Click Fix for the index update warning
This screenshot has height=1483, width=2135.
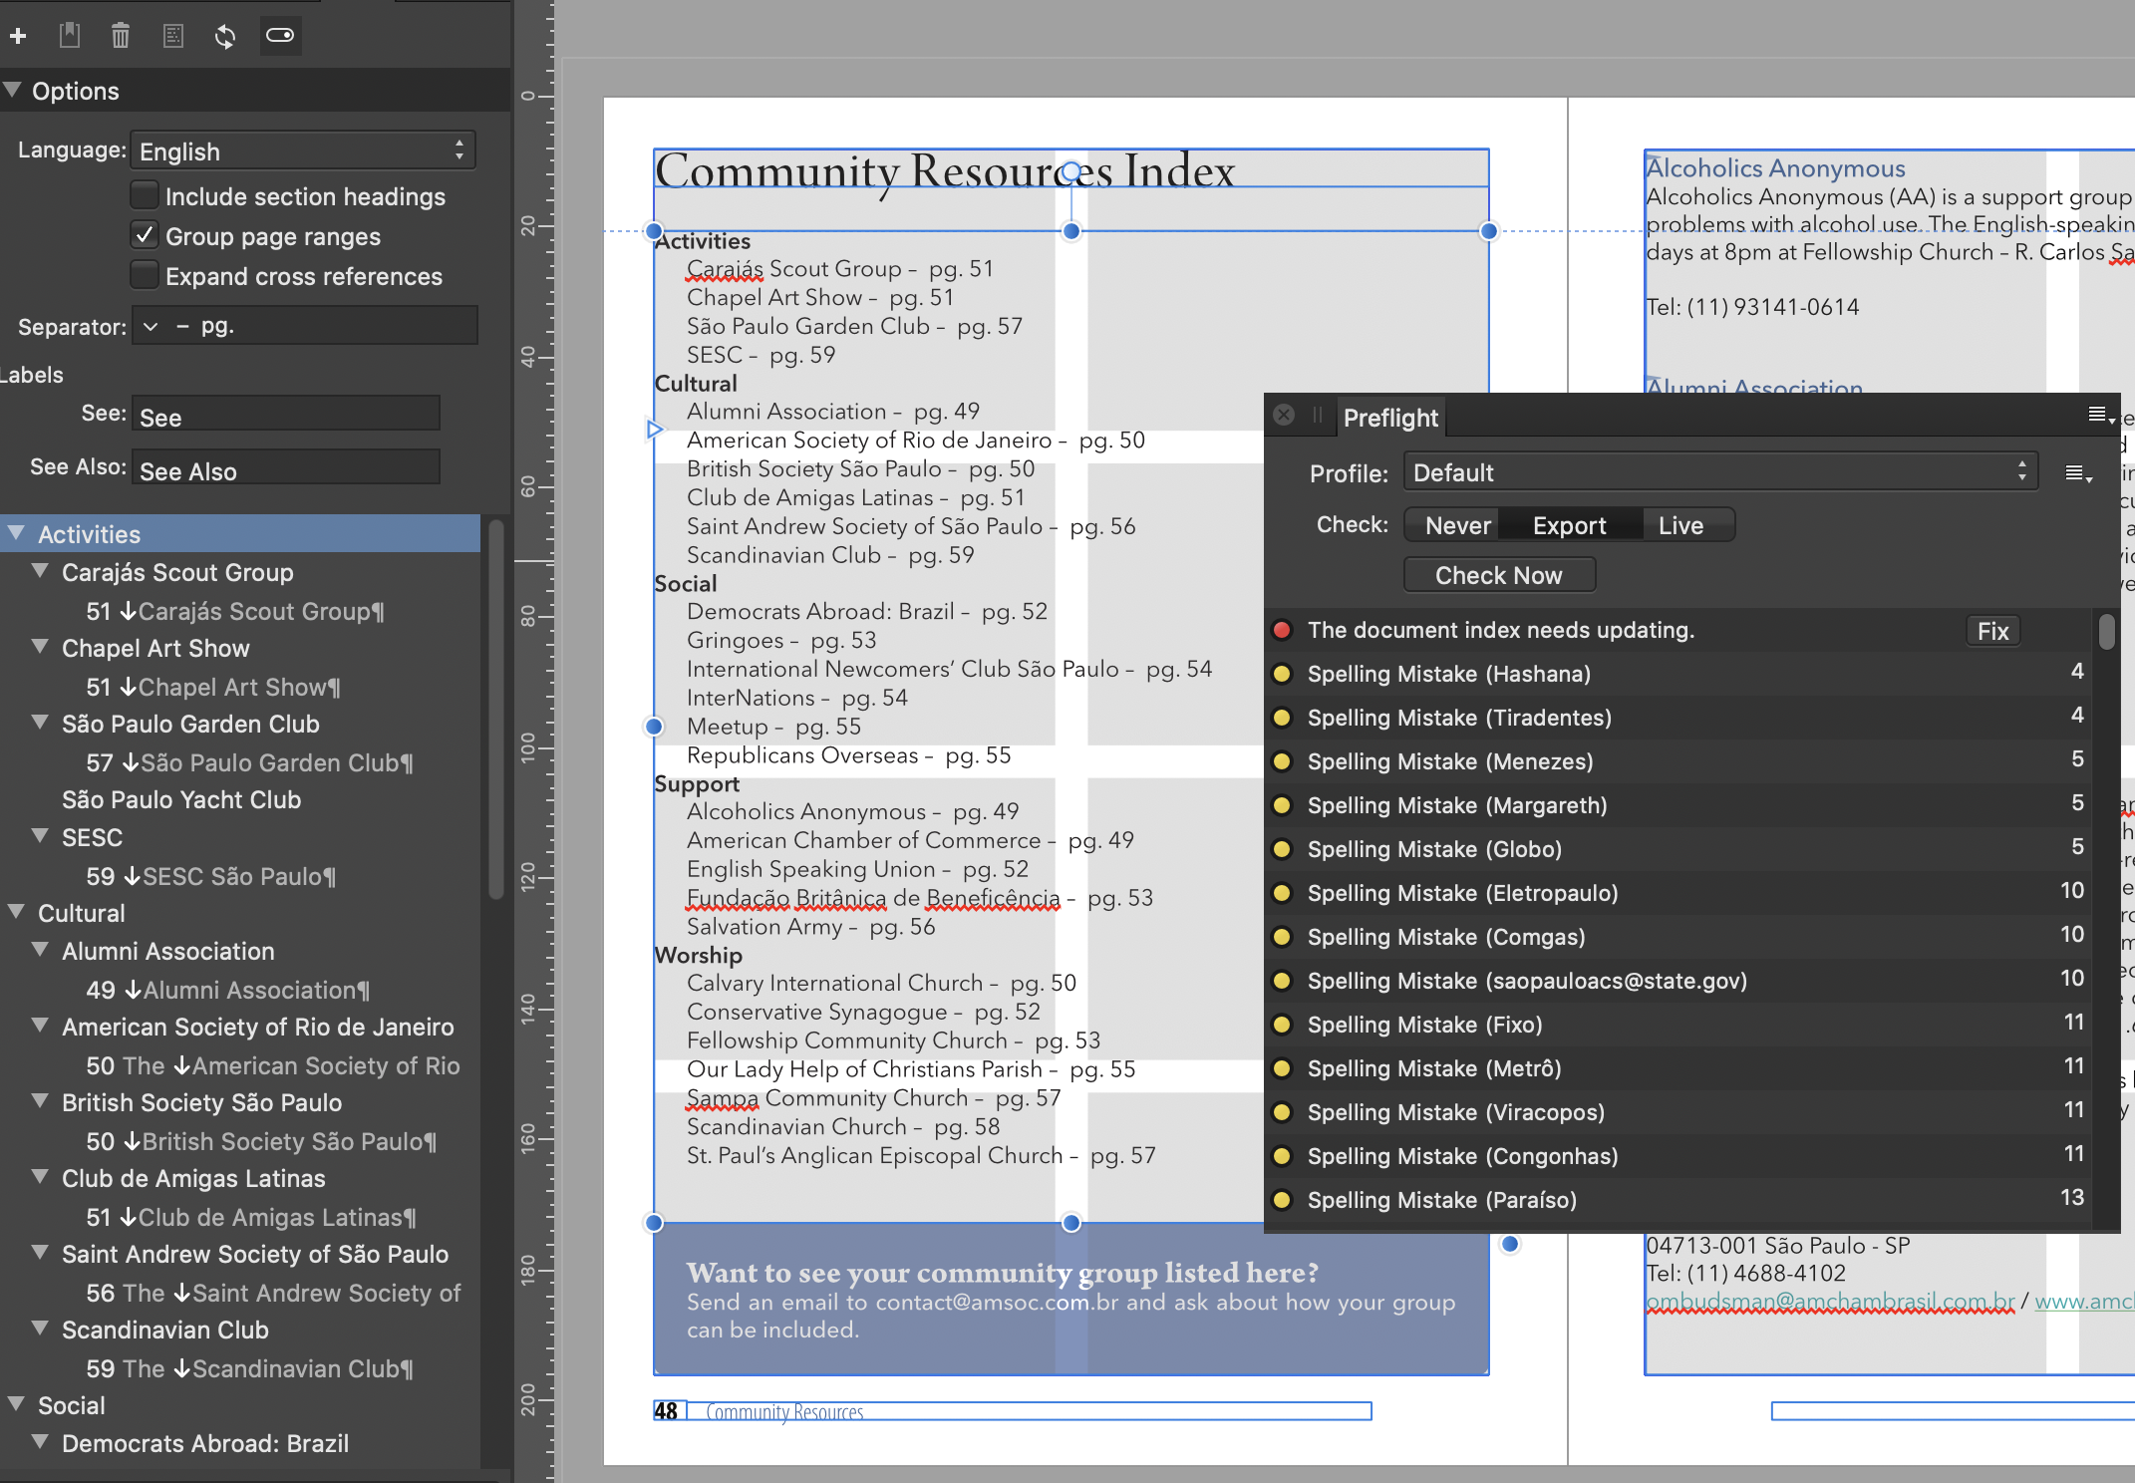point(1992,631)
